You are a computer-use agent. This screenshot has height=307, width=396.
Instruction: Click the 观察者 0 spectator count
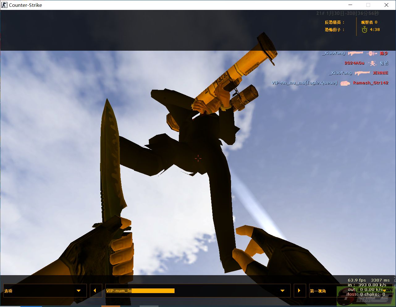tap(369, 22)
